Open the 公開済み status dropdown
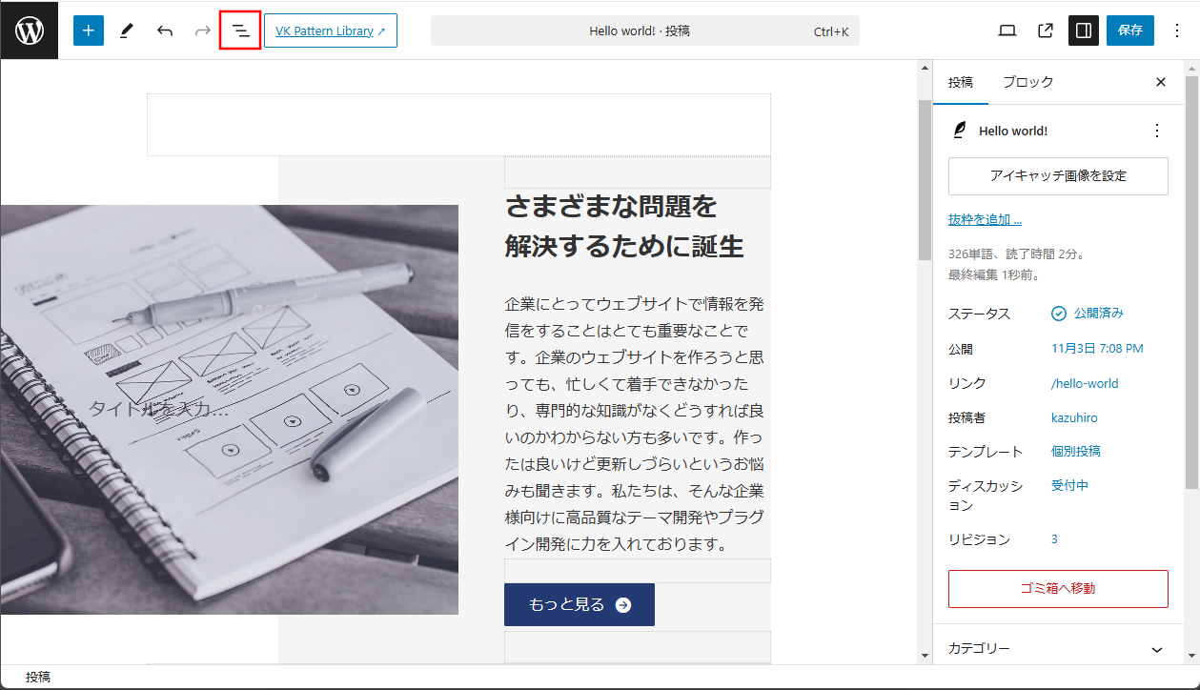1200x690 pixels. click(x=1088, y=314)
